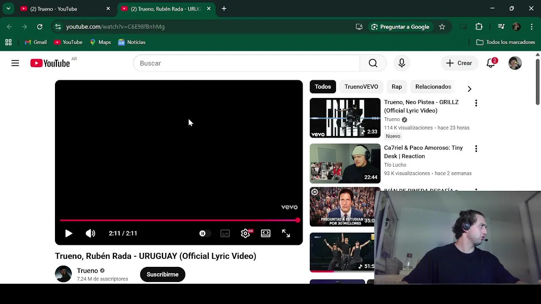Click the video progress bar

coord(179,220)
